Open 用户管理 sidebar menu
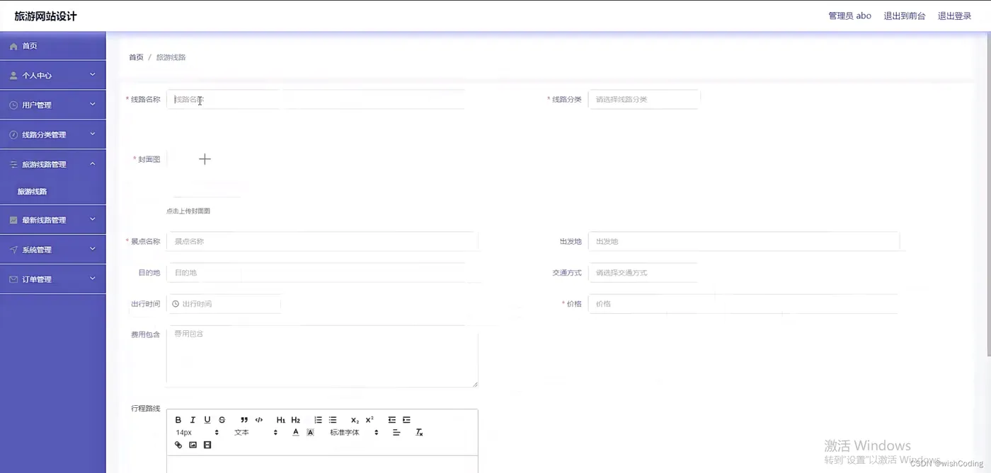The image size is (991, 473). coord(53,105)
